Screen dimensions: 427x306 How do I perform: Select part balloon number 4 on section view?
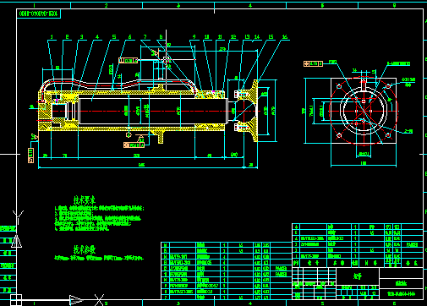click(97, 37)
